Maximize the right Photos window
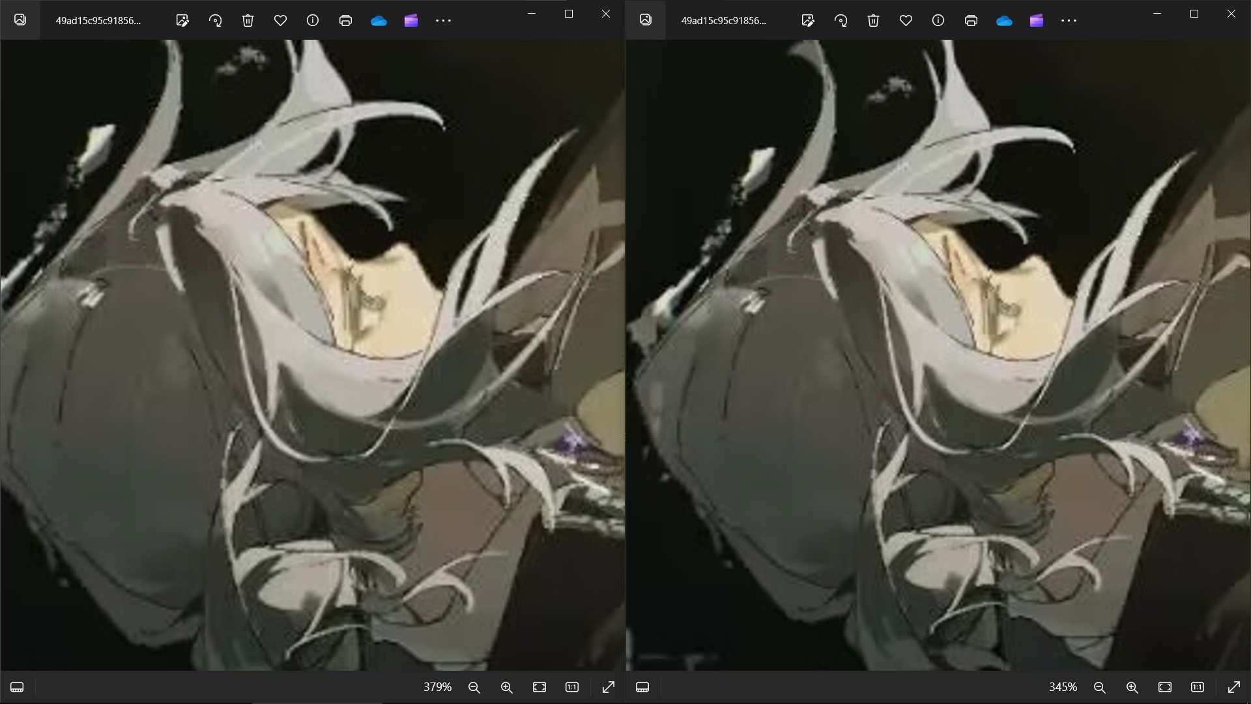 pyautogui.click(x=1194, y=14)
